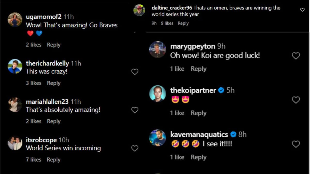
Task: Click the '1 like' under kavemanaquatics' comment
Action: click(177, 157)
